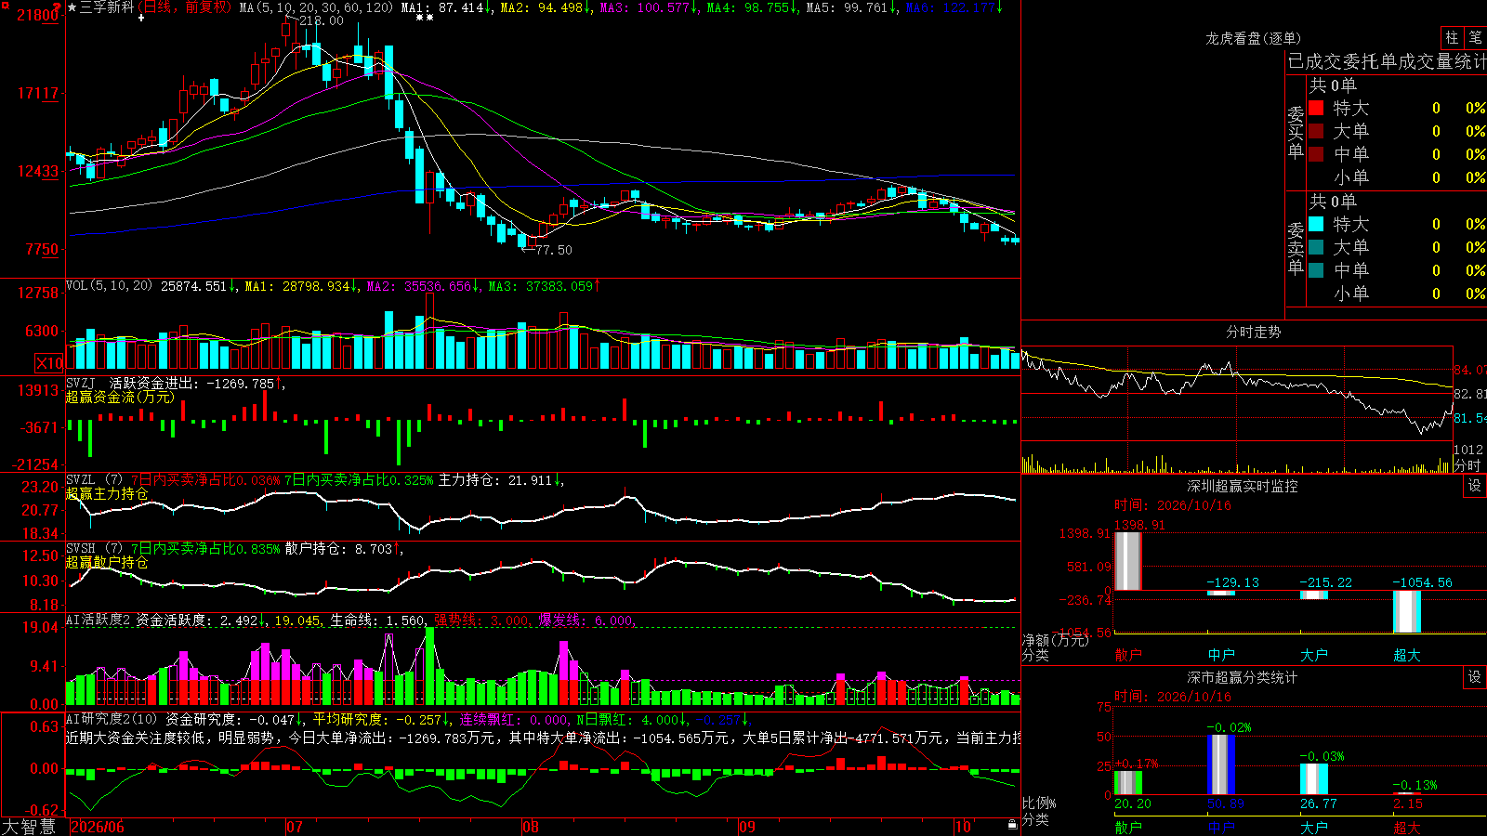
Task: Click the dark red 大单 buy-order swatch
Action: tap(1316, 131)
